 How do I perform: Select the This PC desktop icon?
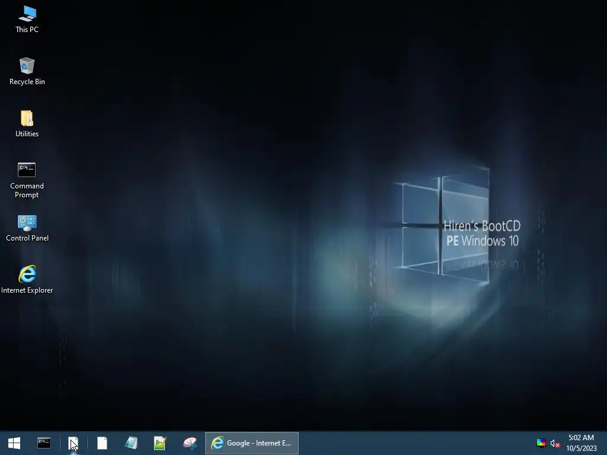click(x=27, y=20)
